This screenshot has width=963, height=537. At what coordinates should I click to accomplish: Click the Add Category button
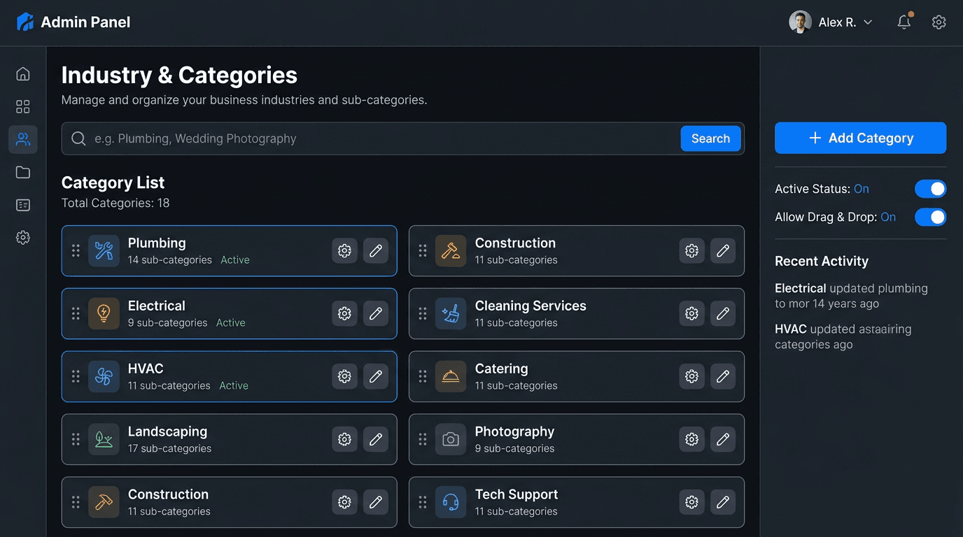pos(860,138)
